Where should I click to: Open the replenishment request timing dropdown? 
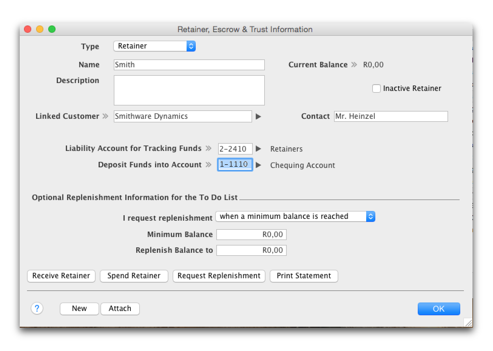click(x=295, y=216)
